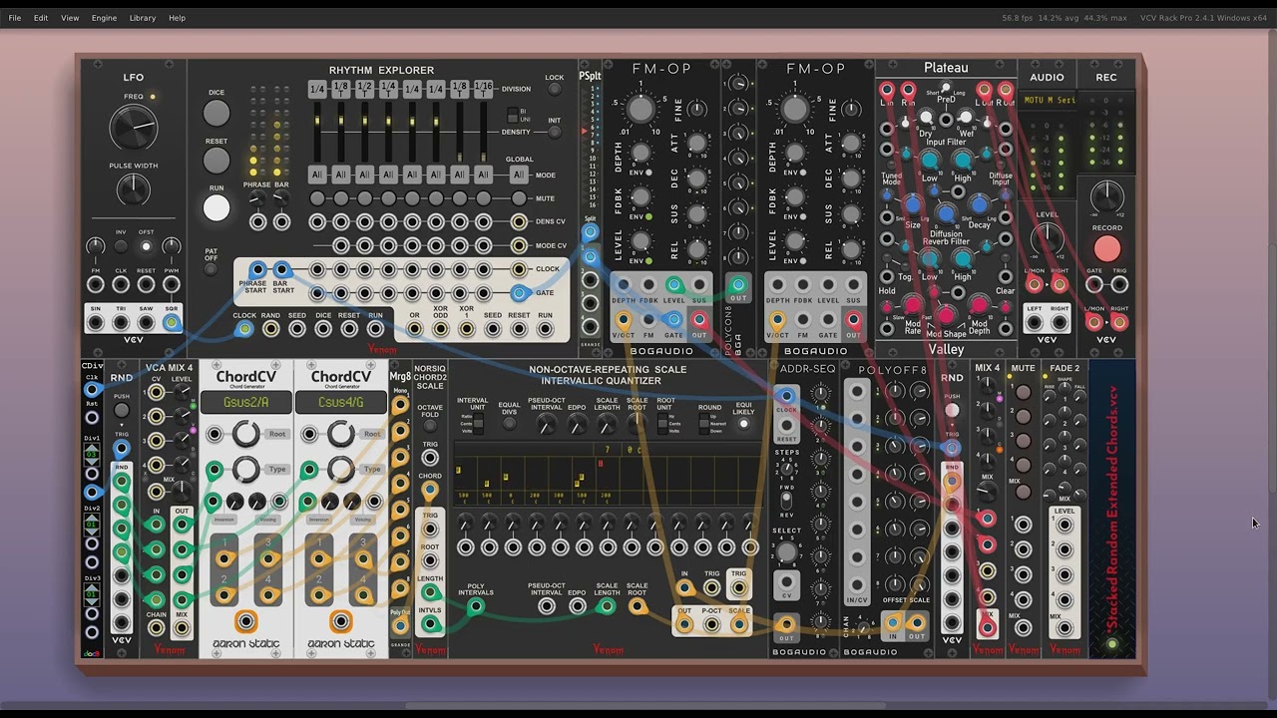Click the POLYCON8 OUT jack
The image size is (1277, 718).
[x=738, y=285]
